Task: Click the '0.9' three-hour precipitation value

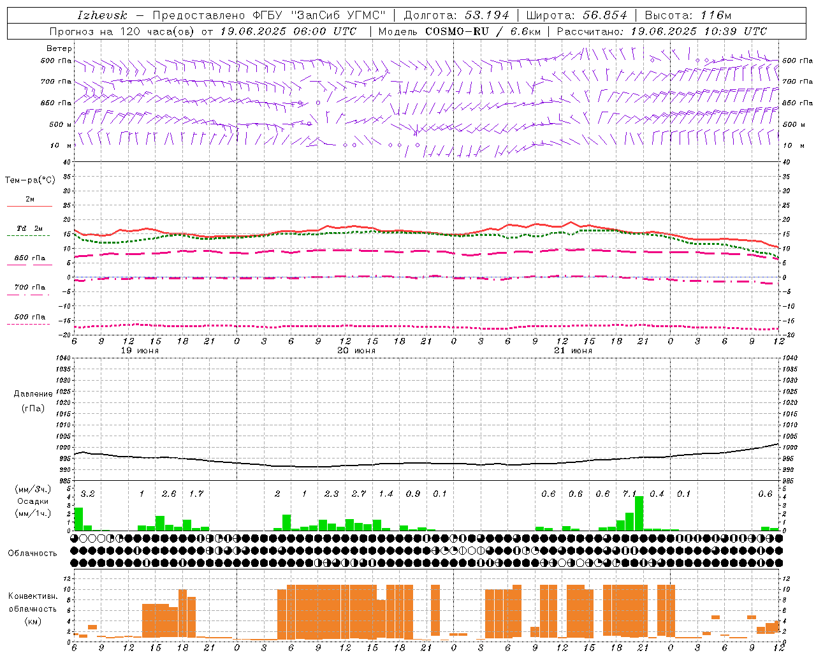Action: click(x=413, y=494)
